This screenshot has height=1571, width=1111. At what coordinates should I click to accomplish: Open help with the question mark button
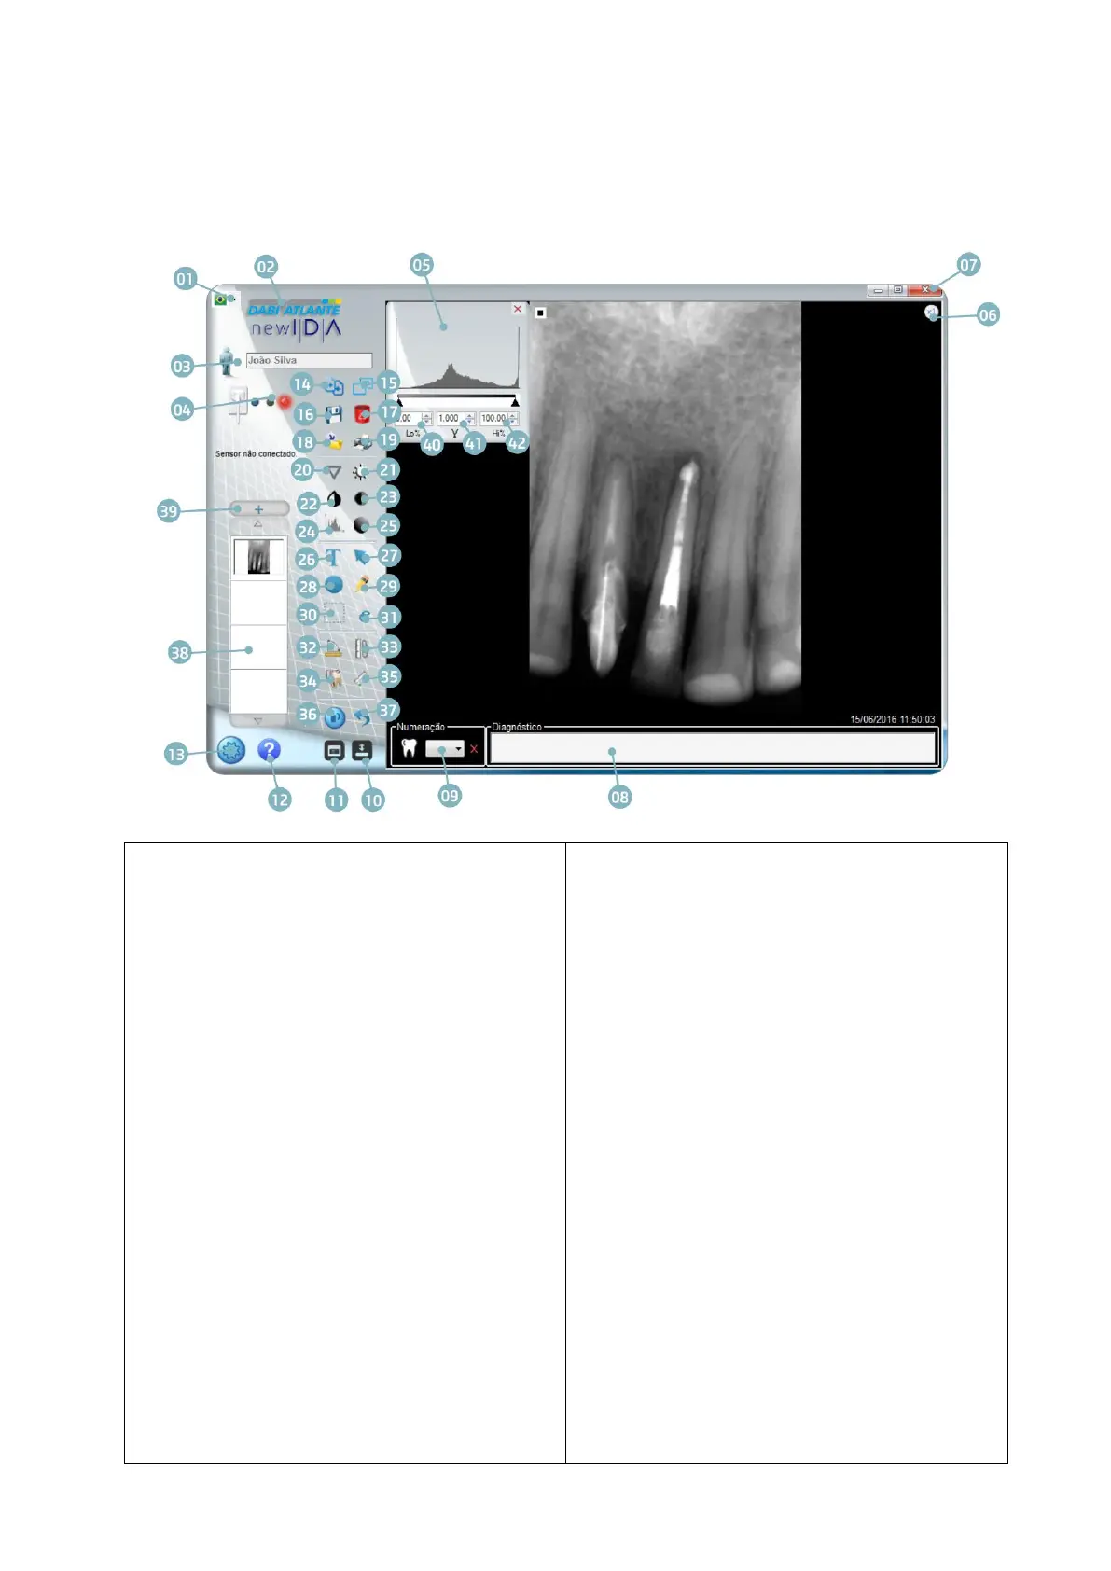pyautogui.click(x=269, y=749)
